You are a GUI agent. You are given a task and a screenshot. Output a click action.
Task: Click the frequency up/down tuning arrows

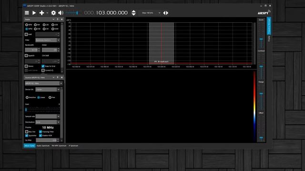(133, 13)
